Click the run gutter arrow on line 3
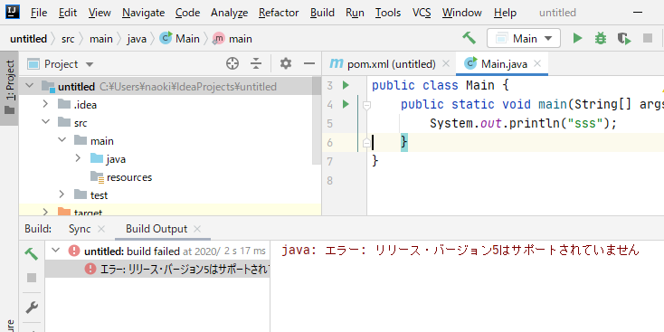The width and height of the screenshot is (664, 332). [346, 85]
